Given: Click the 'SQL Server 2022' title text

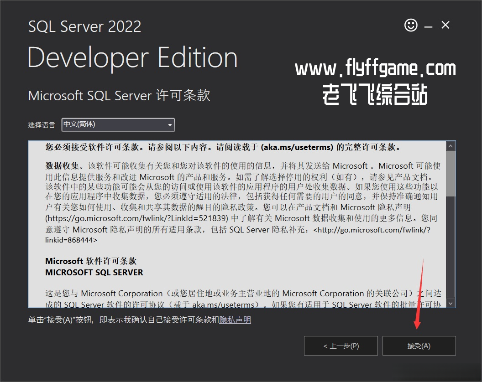Looking at the screenshot, I should 84,26.
